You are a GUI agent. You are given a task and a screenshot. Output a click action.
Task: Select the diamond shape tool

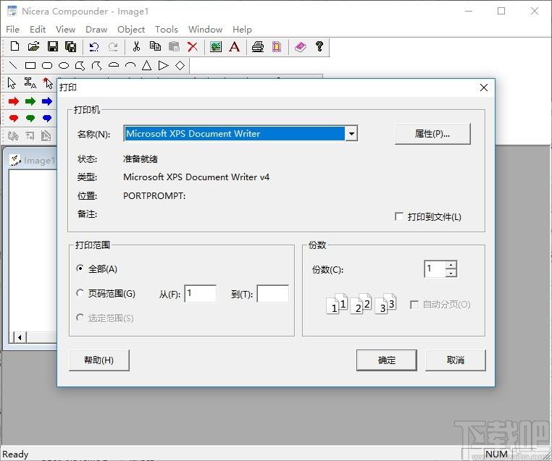pyautogui.click(x=180, y=65)
